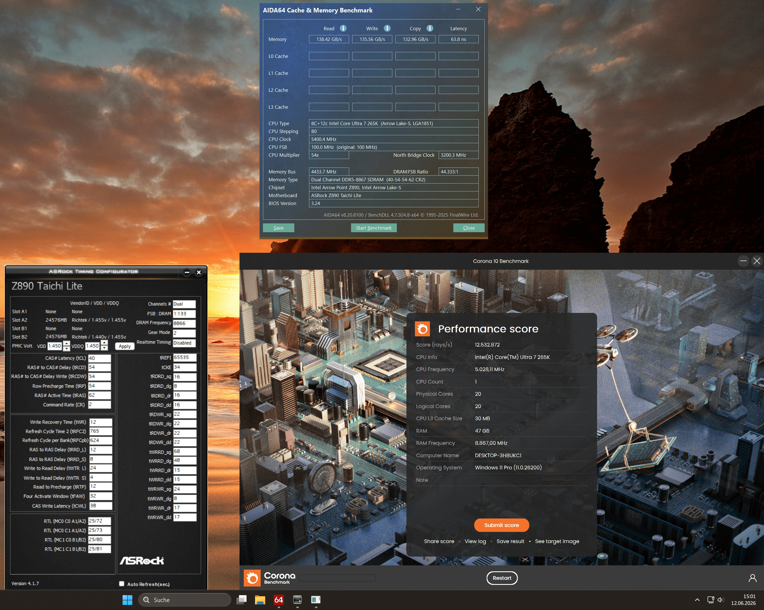This screenshot has width=764, height=610.
Task: Click the RAM Frequency value 8.867,00 MHz
Action: coord(491,443)
